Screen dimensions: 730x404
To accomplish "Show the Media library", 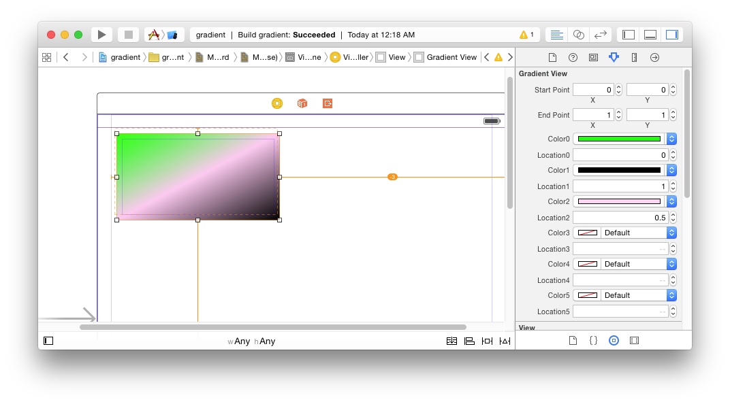I will pyautogui.click(x=634, y=340).
